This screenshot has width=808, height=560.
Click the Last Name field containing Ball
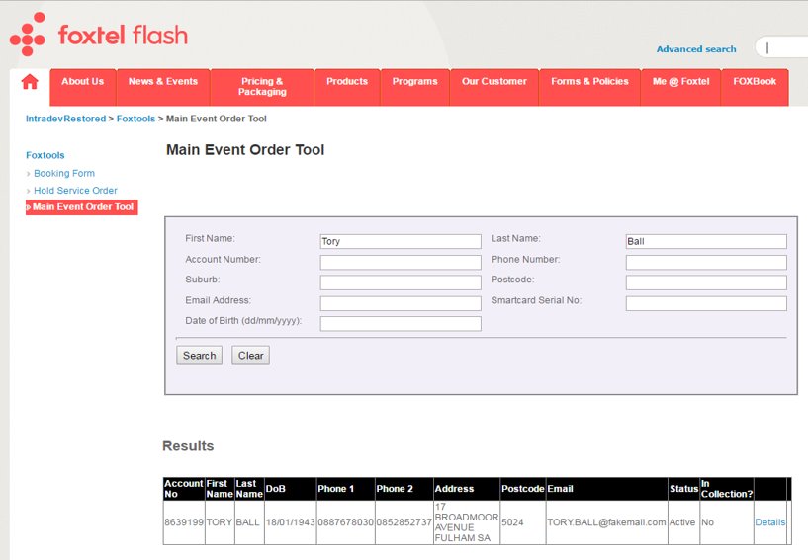[706, 241]
